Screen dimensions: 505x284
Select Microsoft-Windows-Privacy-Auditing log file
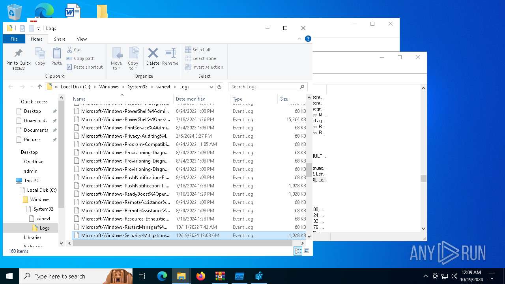tap(189, 136)
